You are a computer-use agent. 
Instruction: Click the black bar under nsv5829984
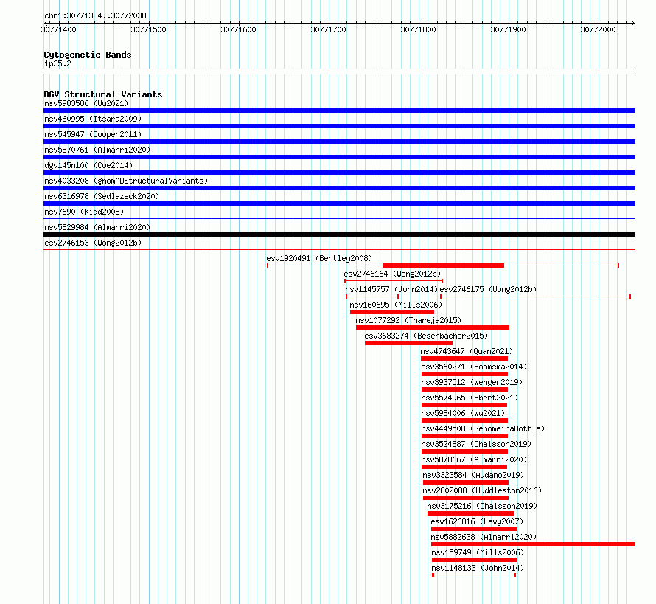[339, 235]
